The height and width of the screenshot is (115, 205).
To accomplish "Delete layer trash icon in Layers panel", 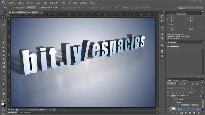I will [x=199, y=113].
